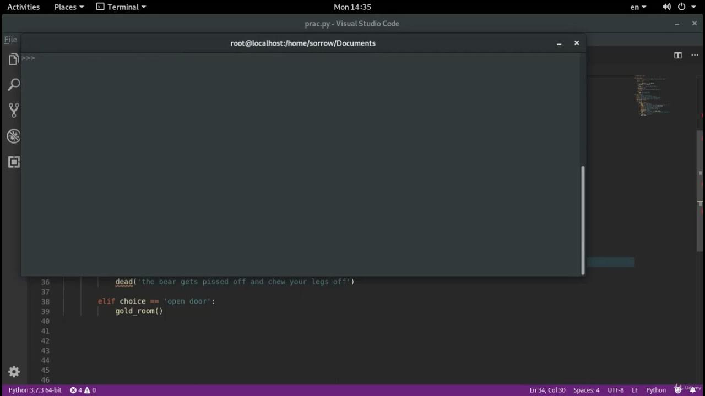This screenshot has height=396, width=705.
Task: Open the Search view in activity bar
Action: coord(13,85)
